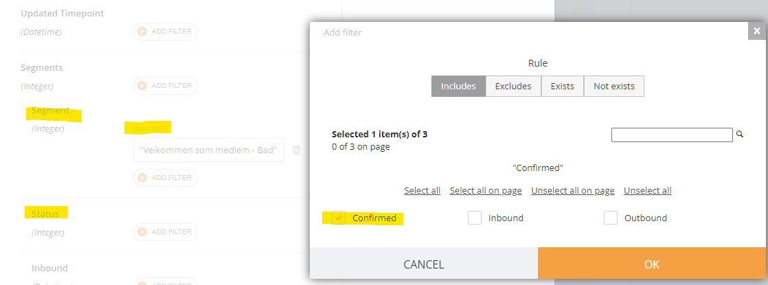Switch rule to Excludes

coord(513,86)
